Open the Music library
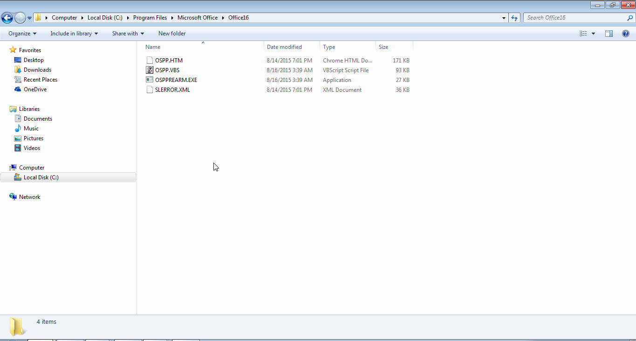Image resolution: width=636 pixels, height=341 pixels. (x=31, y=129)
